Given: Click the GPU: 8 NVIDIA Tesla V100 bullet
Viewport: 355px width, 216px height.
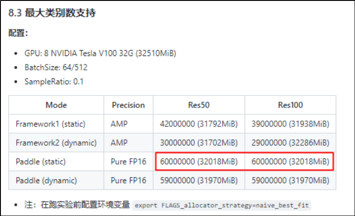Looking at the screenshot, I should 100,53.
